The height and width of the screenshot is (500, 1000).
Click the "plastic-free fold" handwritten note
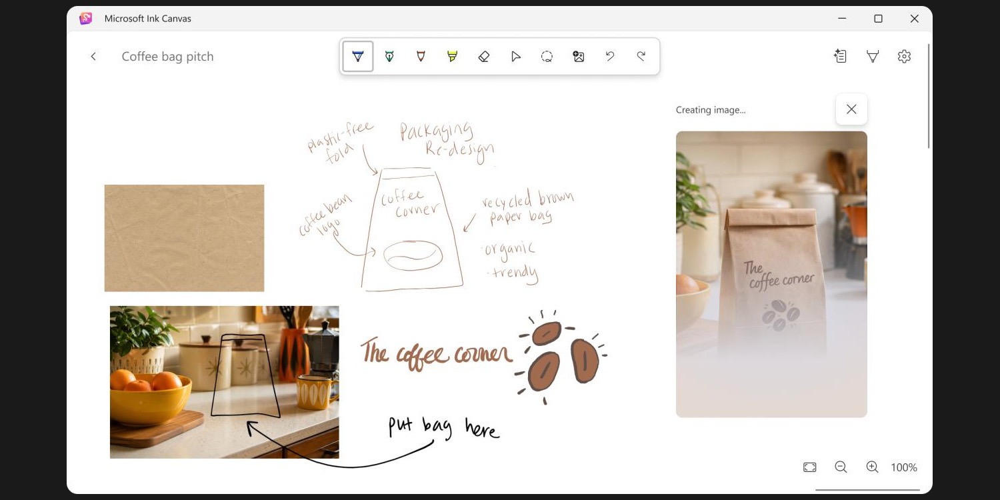pos(341,141)
